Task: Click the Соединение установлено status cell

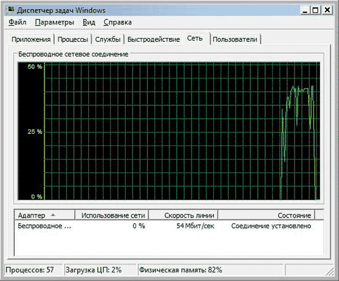Action: point(271,226)
